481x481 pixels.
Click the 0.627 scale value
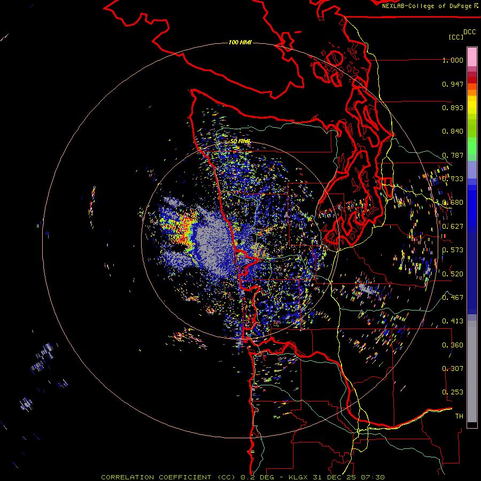(453, 227)
